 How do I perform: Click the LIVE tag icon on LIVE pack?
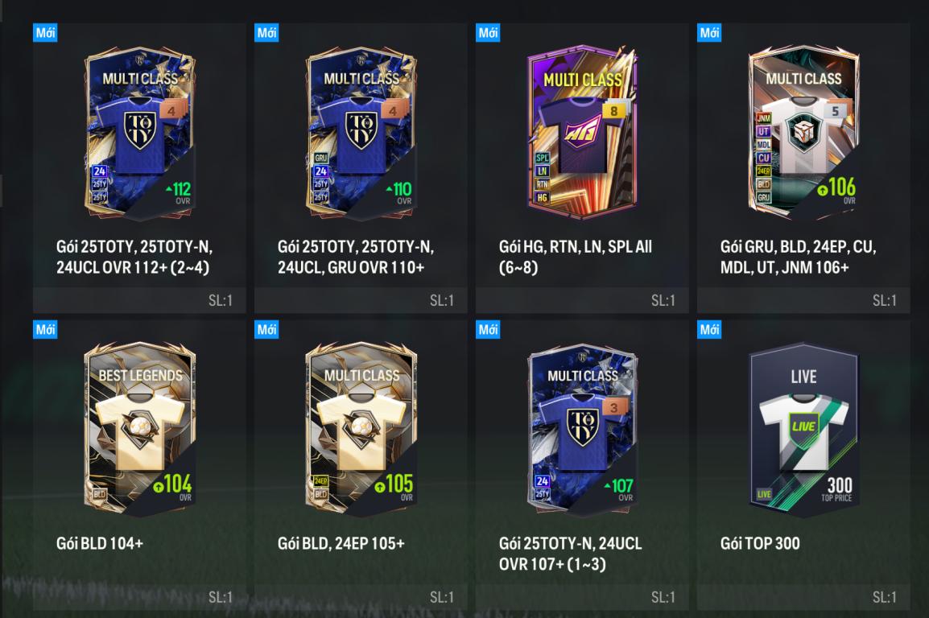[x=764, y=494]
